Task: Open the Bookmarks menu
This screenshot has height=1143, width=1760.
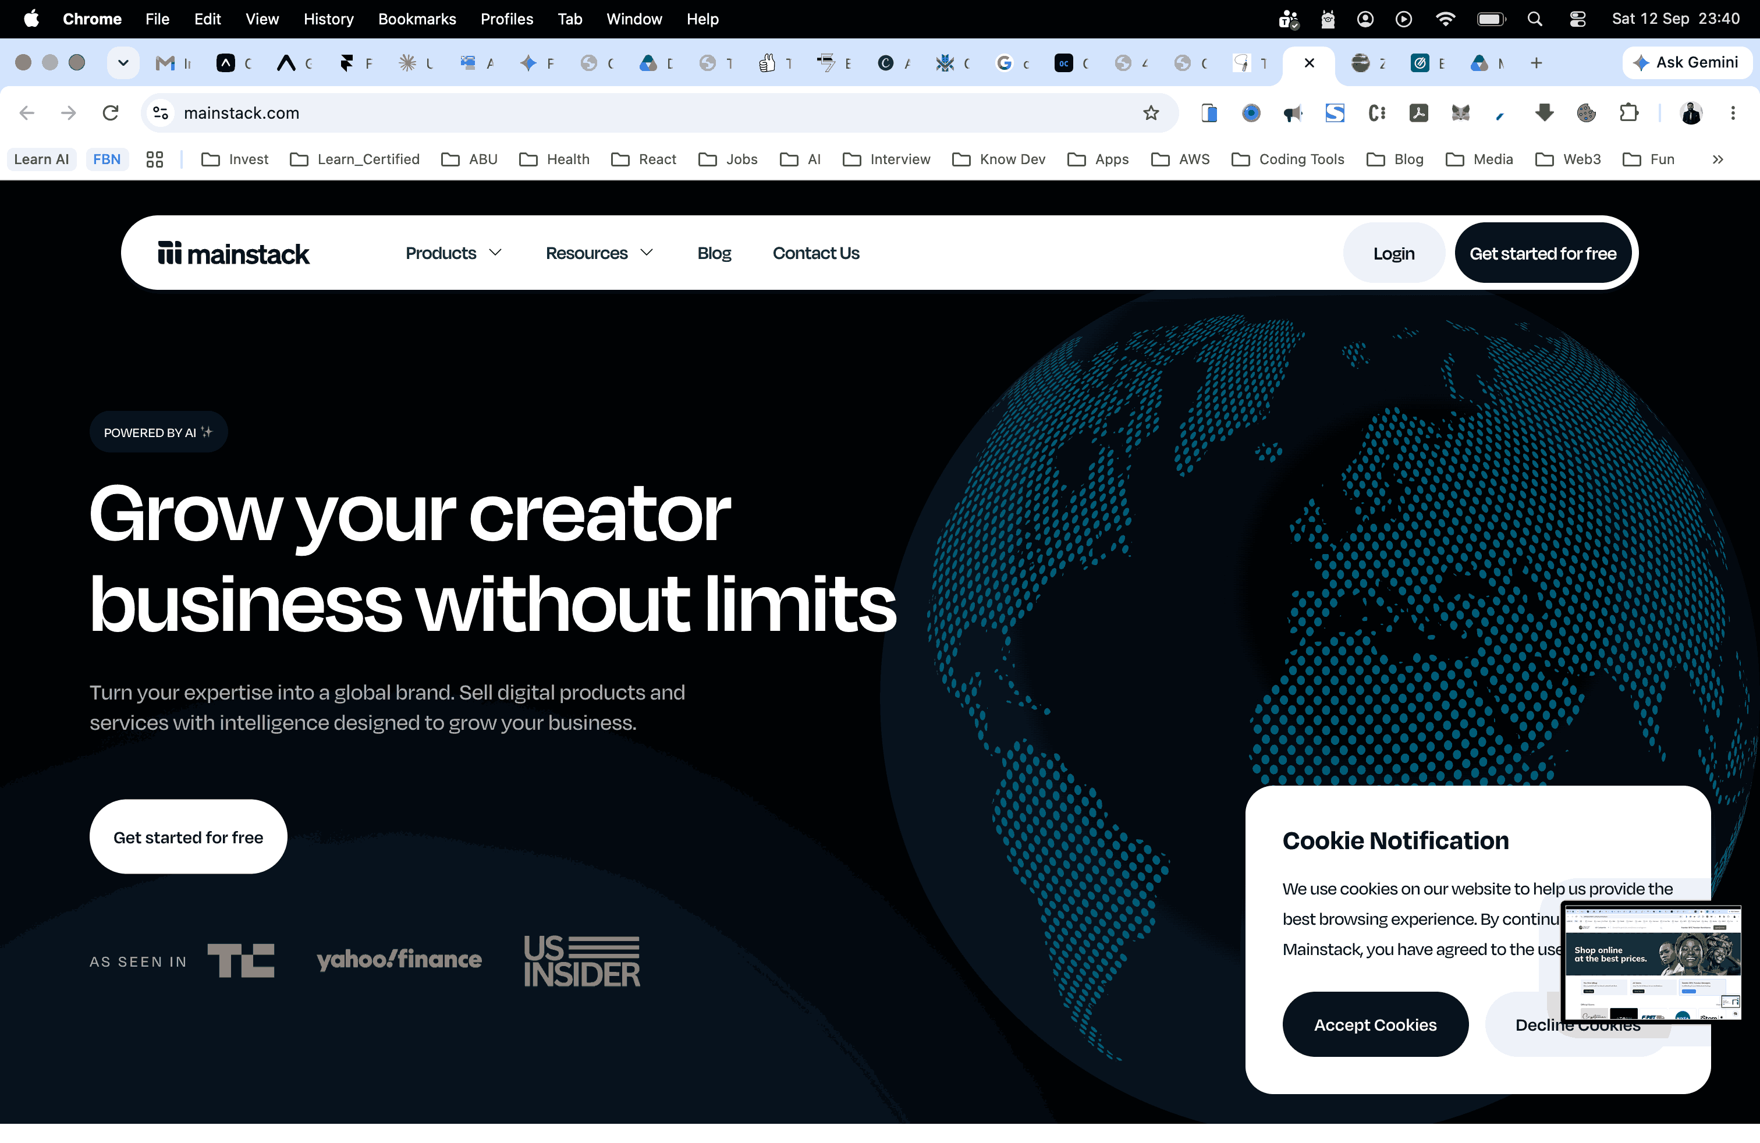Action: (x=417, y=19)
